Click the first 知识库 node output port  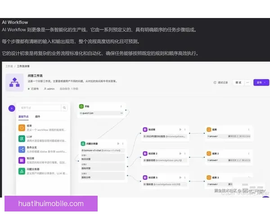point(189,133)
